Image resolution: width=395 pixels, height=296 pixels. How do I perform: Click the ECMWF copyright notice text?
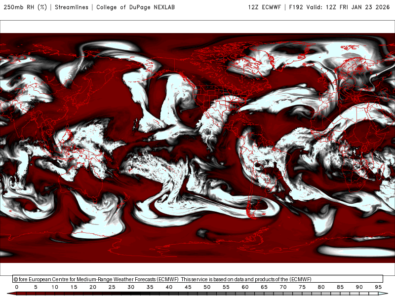tap(162, 279)
